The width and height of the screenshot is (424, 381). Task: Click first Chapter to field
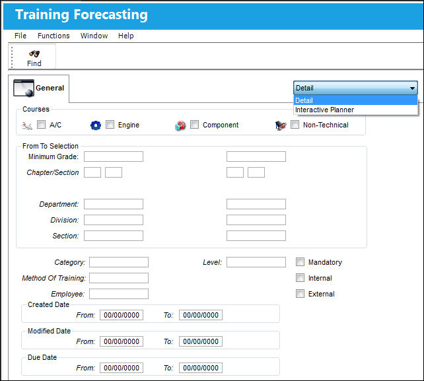pos(235,172)
